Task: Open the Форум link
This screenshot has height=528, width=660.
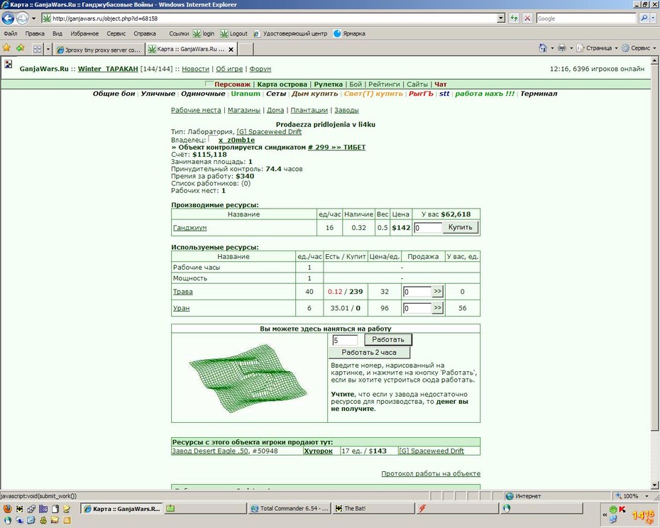Action: click(260, 69)
